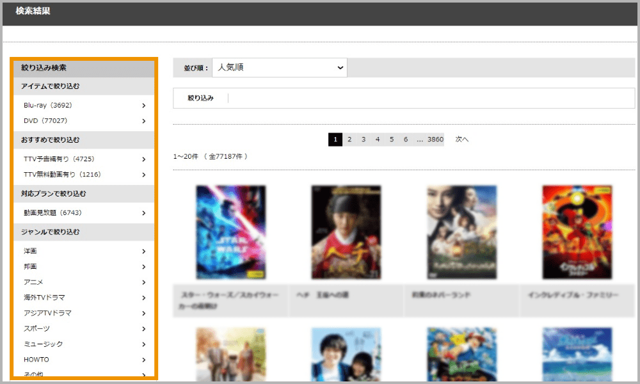Click 次へ to go to next page
This screenshot has width=640, height=384.
pyautogui.click(x=462, y=140)
